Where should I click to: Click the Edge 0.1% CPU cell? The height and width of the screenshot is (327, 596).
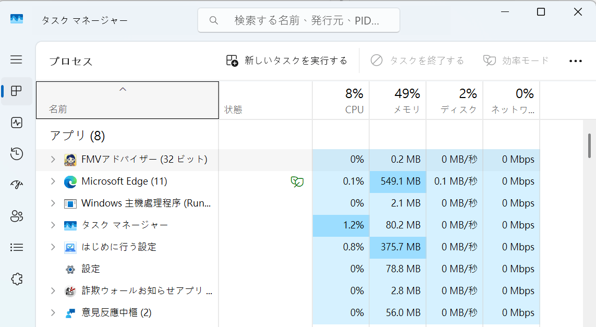coord(341,181)
